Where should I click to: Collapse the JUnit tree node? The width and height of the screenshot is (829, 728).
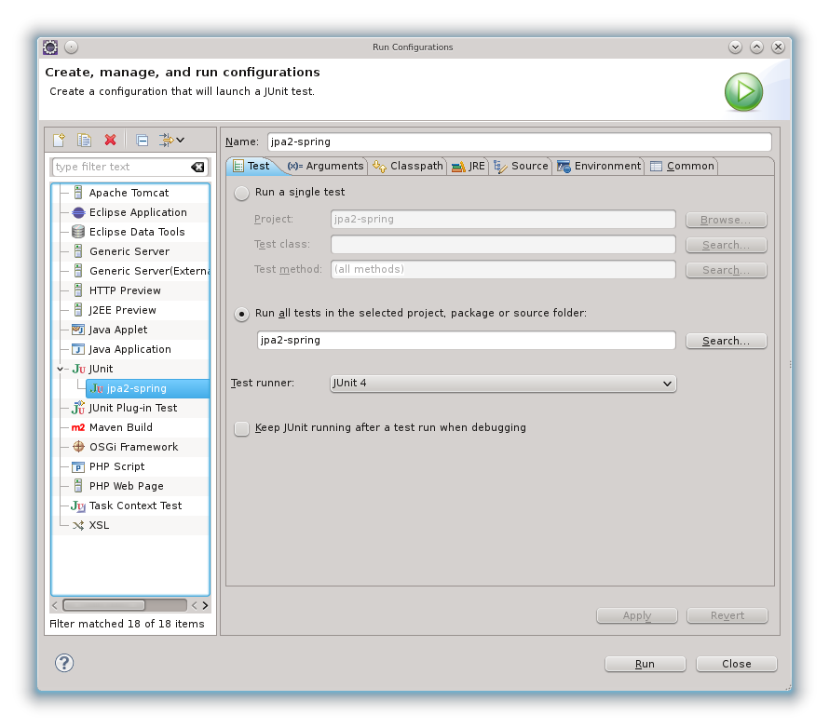[x=60, y=369]
